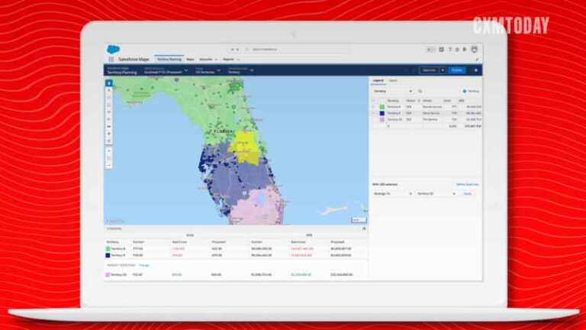The image size is (586, 330).
Task: Open the App Launcher grid icon
Action: [x=111, y=60]
